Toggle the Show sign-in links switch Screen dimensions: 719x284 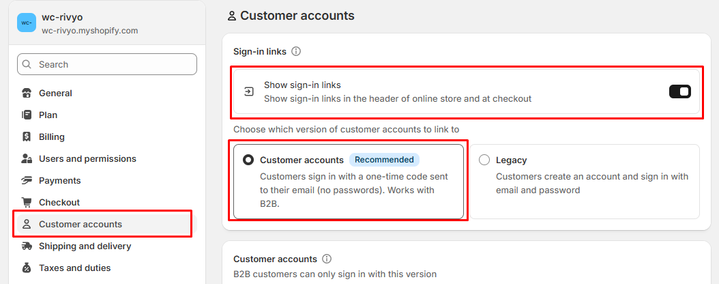pyautogui.click(x=680, y=91)
